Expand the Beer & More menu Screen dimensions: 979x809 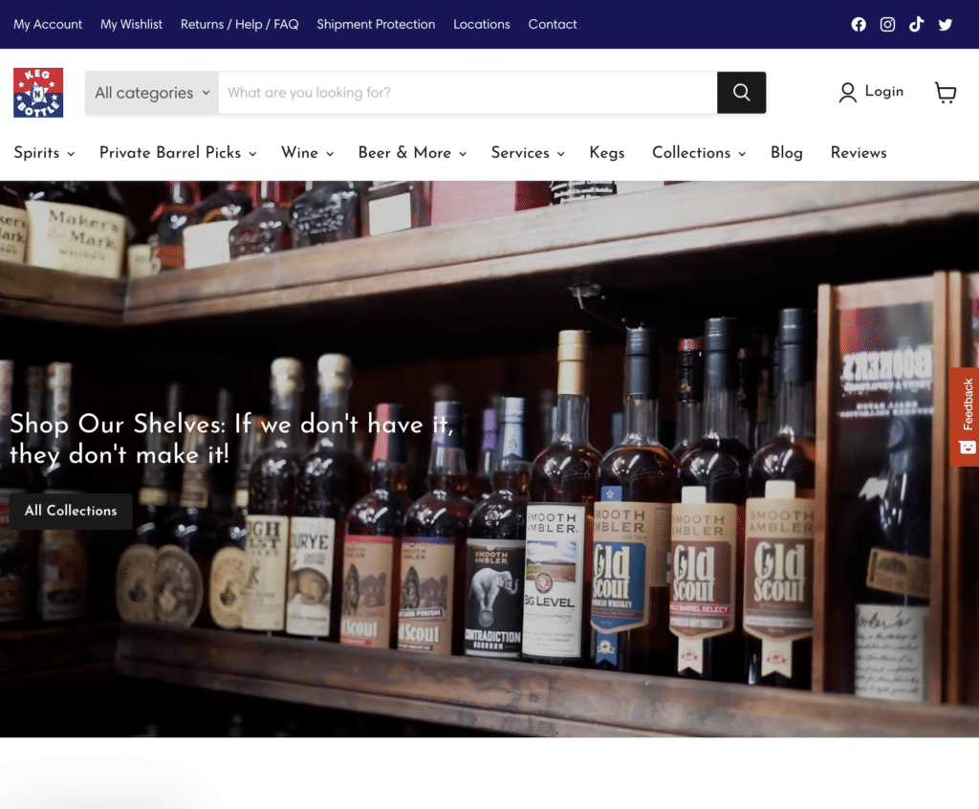pyautogui.click(x=412, y=153)
